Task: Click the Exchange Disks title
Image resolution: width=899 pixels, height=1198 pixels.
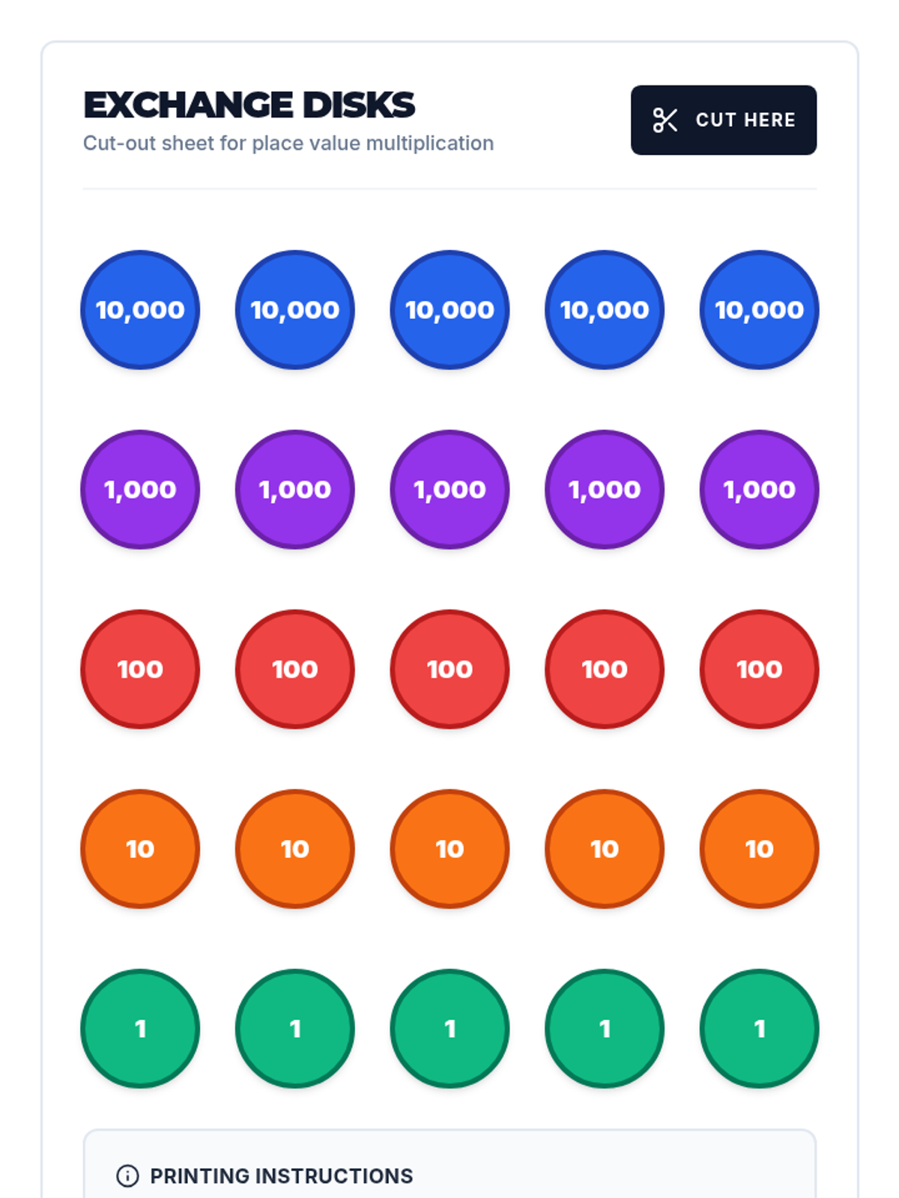Action: pyautogui.click(x=249, y=105)
